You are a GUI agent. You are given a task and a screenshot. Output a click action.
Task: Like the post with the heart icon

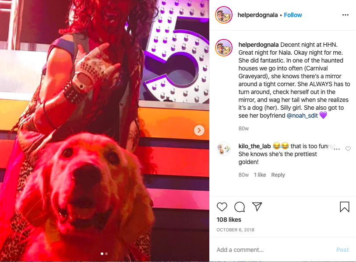click(x=222, y=206)
